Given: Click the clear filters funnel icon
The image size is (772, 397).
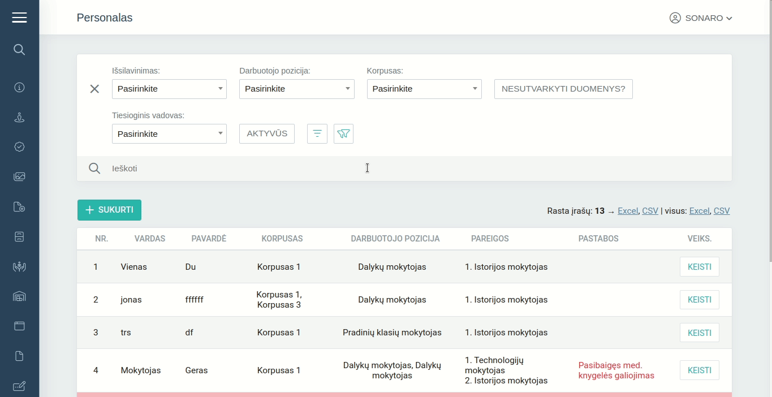Looking at the screenshot, I should (x=343, y=134).
